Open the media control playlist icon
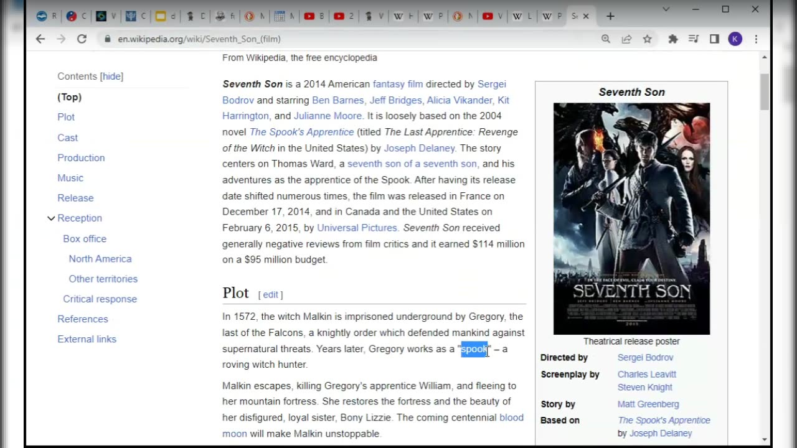 tap(694, 39)
